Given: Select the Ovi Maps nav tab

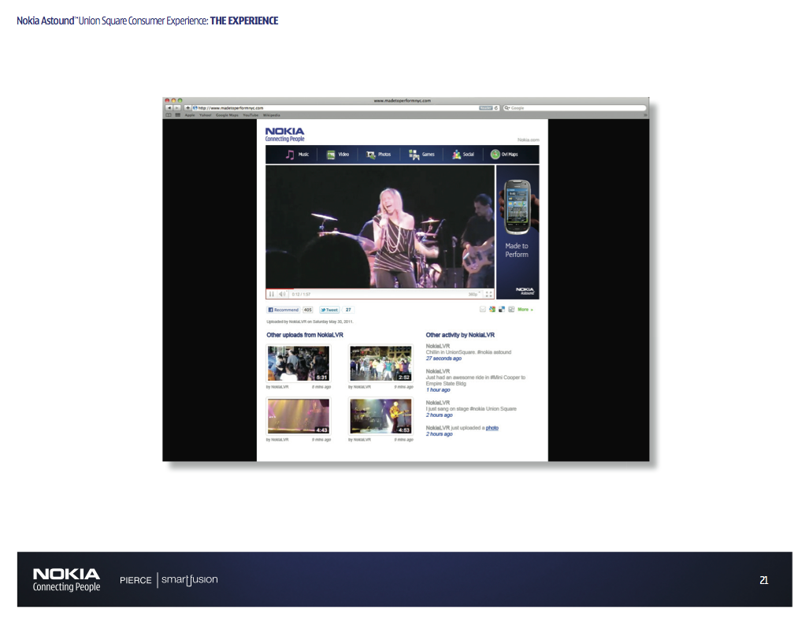Looking at the screenshot, I should (x=504, y=154).
